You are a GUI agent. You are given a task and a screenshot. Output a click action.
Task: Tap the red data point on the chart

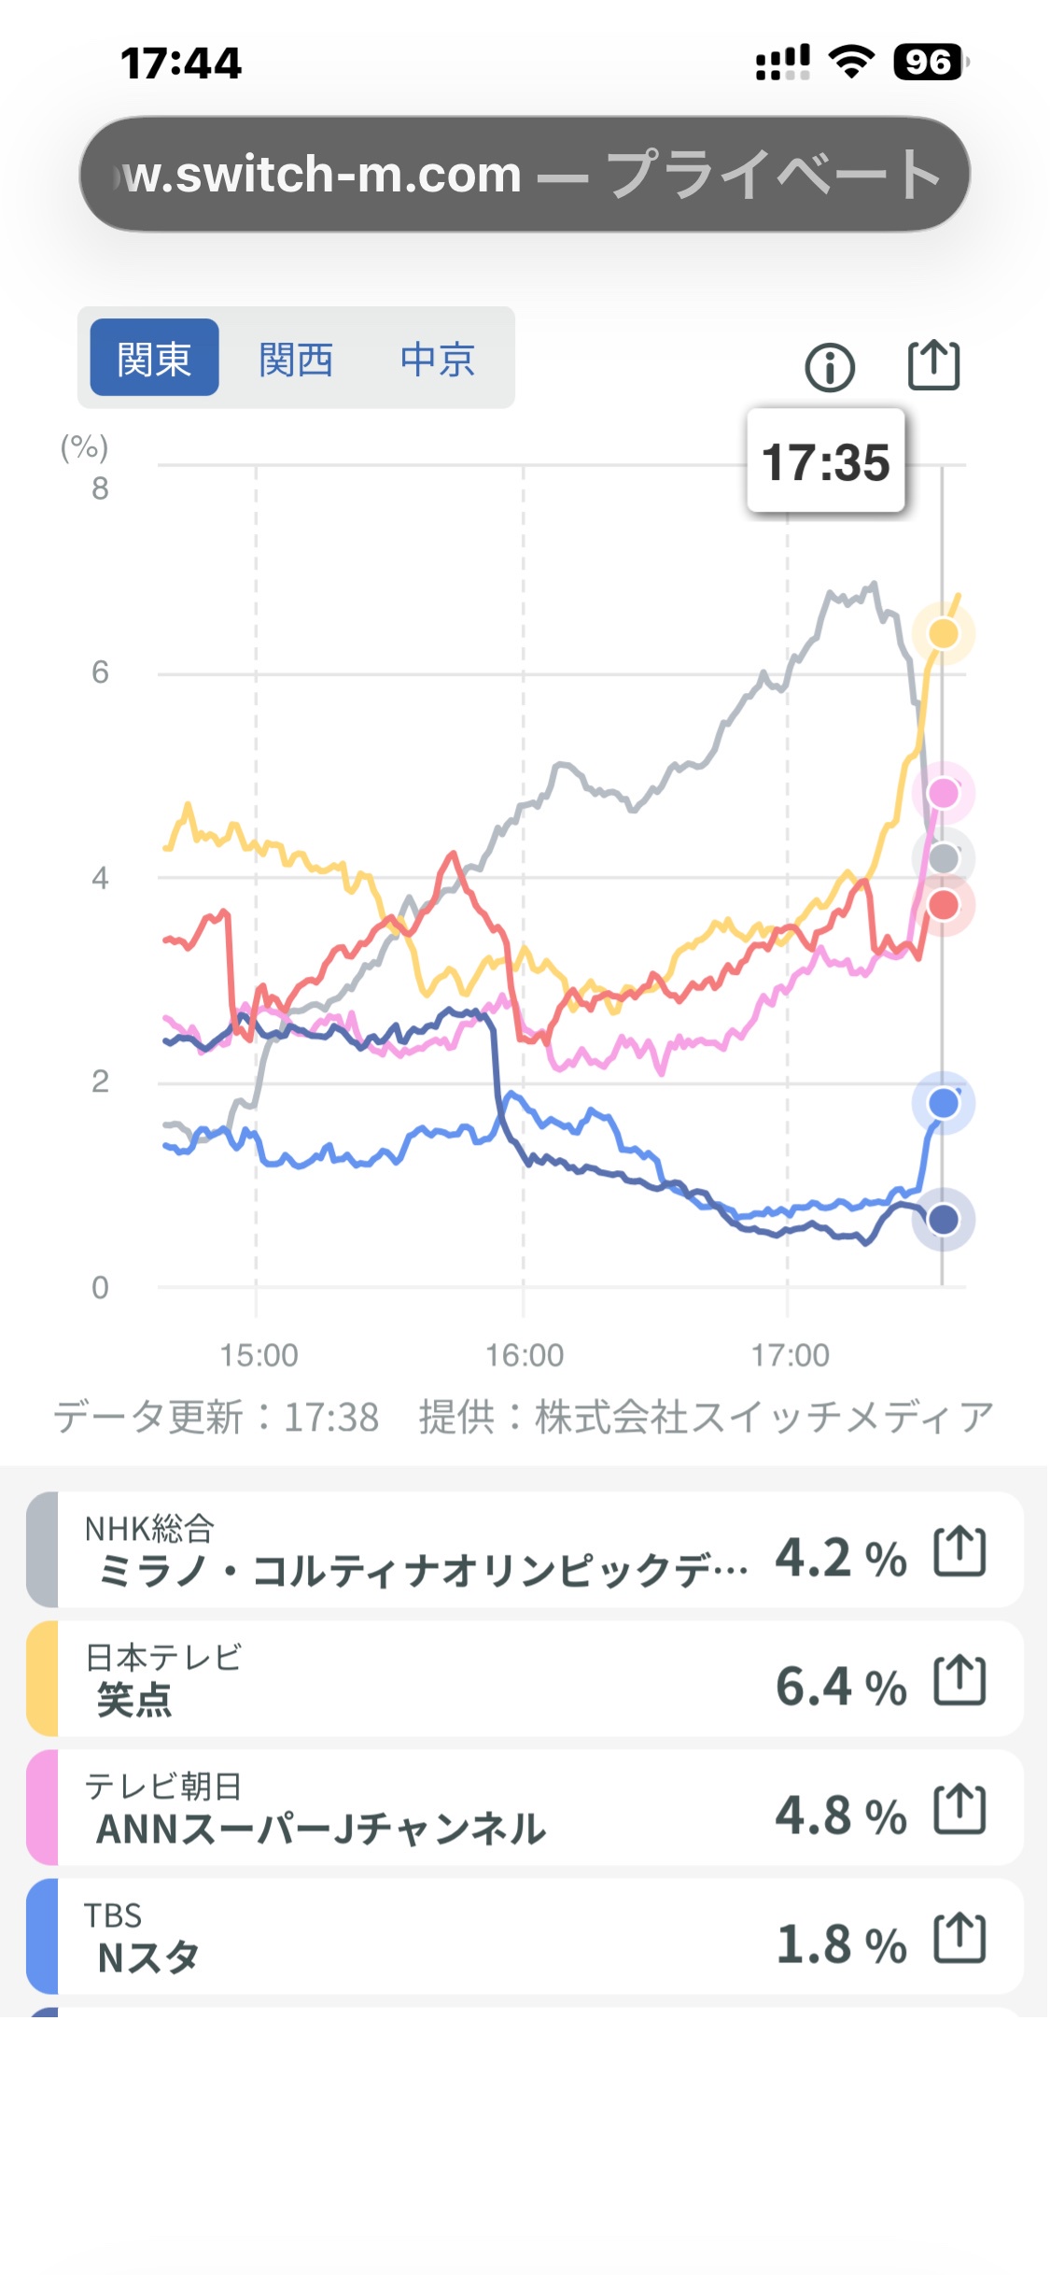click(x=944, y=905)
